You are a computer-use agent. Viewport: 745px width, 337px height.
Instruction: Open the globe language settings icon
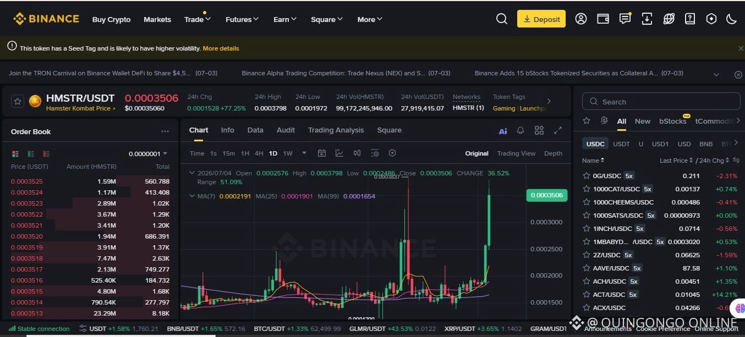coord(669,19)
